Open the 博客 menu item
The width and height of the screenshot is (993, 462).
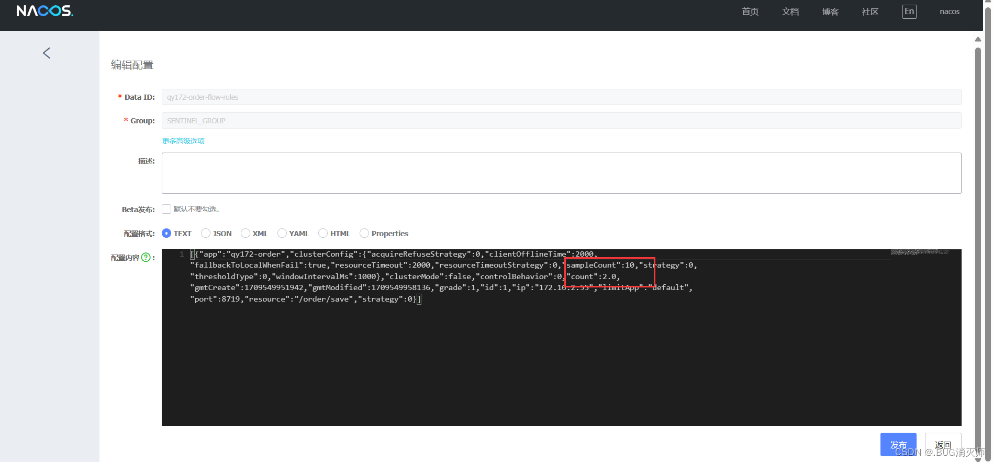click(830, 11)
